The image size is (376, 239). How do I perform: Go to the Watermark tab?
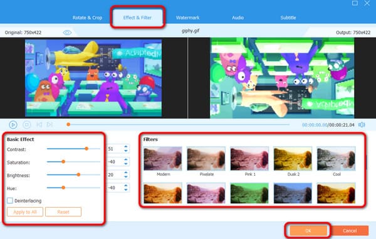coord(187,18)
